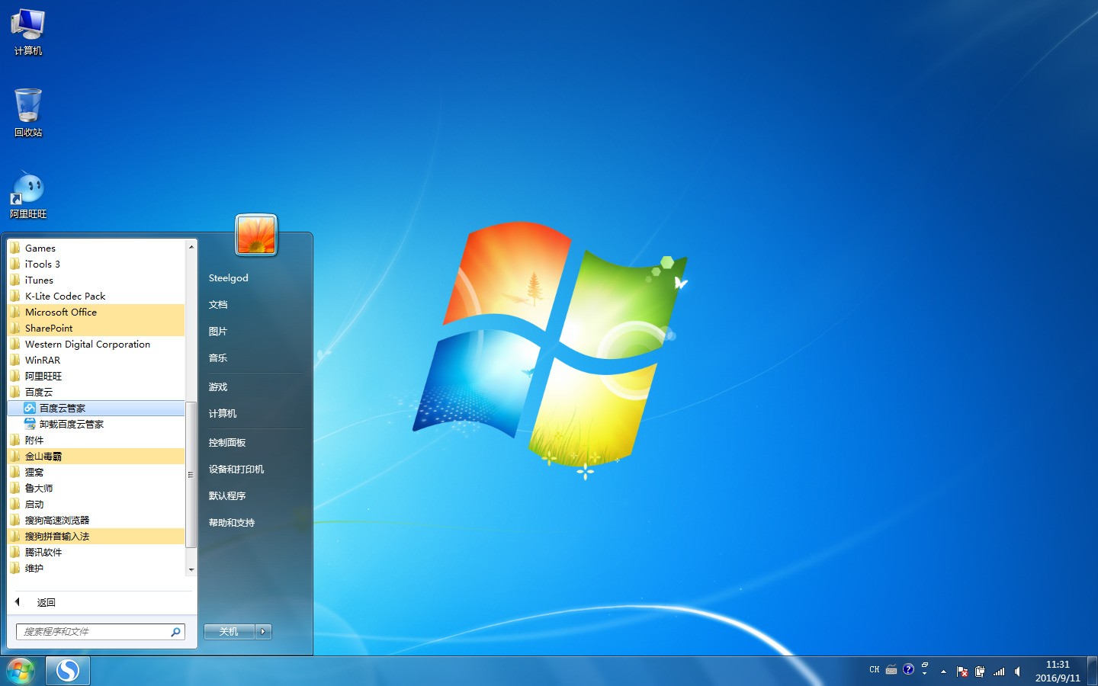
Task: Open the 维护 maintenance folder
Action: (x=96, y=568)
